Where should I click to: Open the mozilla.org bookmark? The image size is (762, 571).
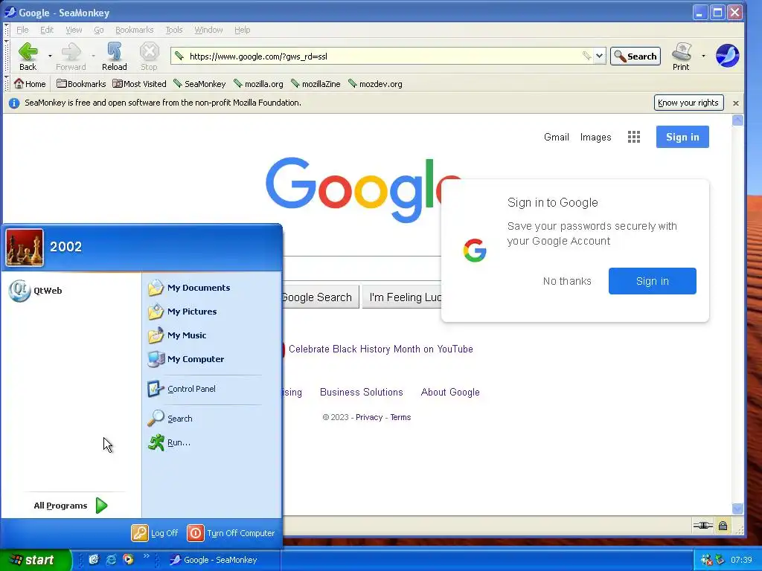(258, 83)
